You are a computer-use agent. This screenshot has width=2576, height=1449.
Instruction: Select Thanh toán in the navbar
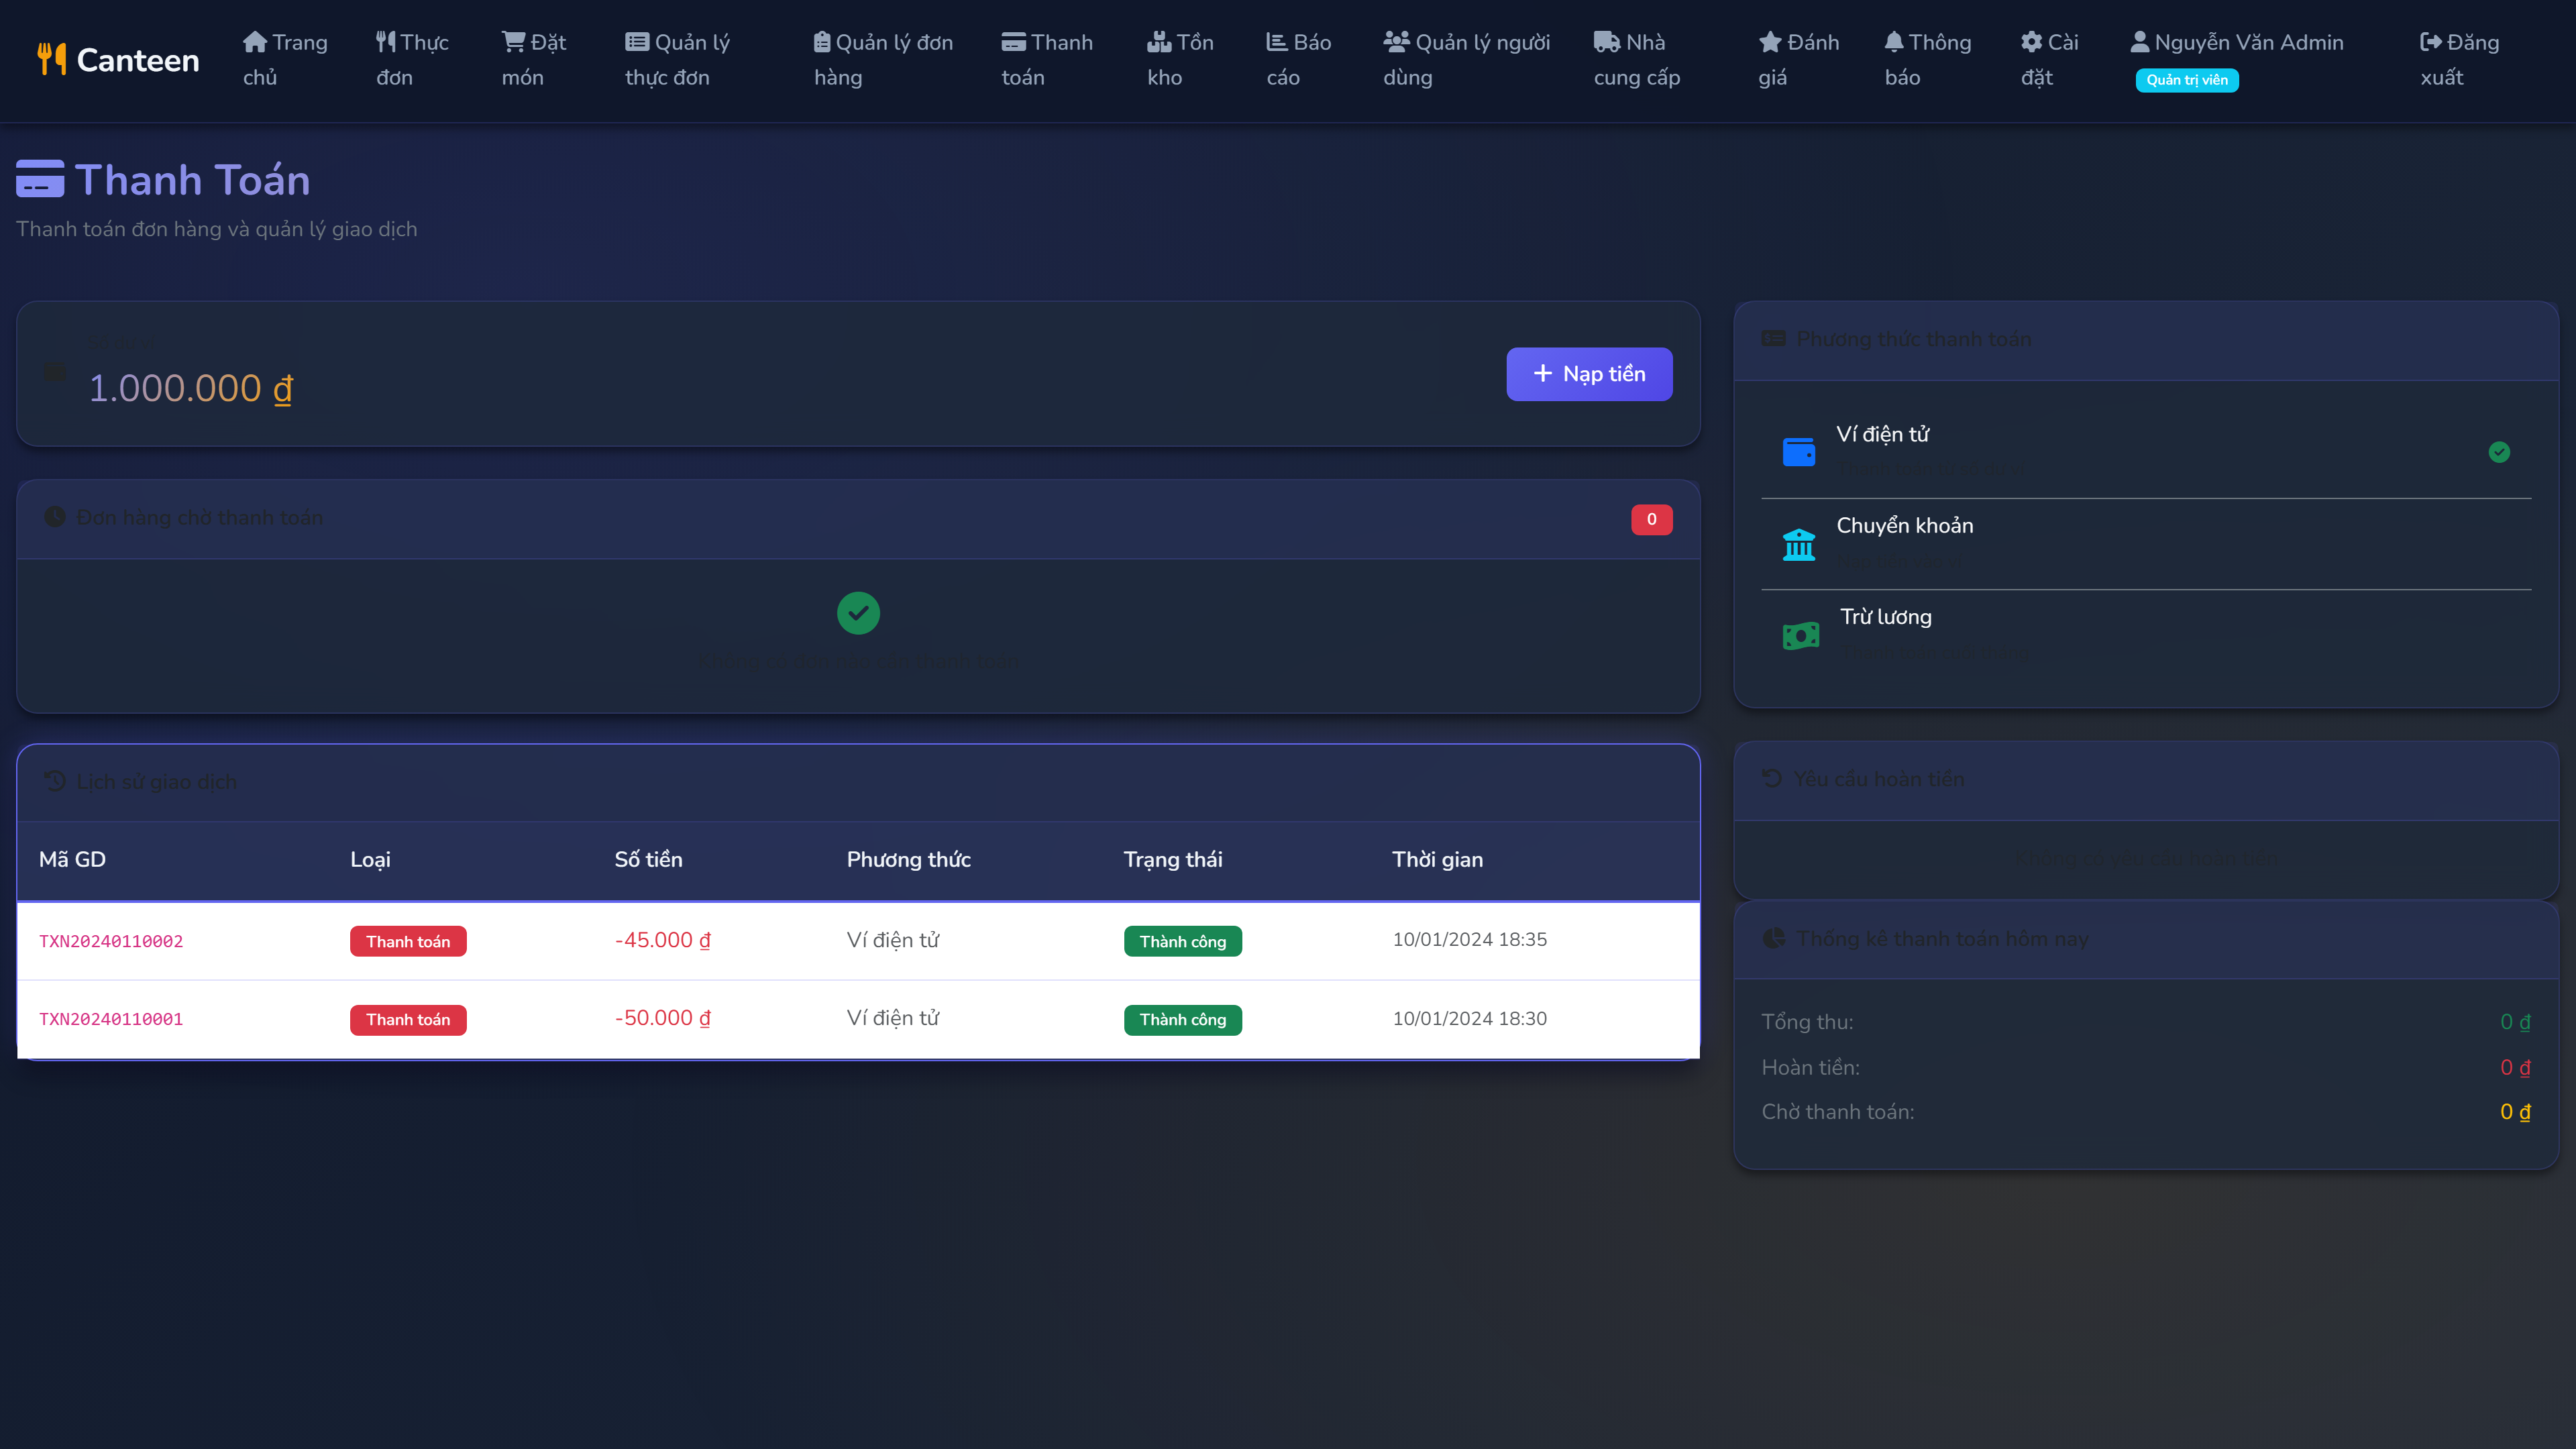pyautogui.click(x=1047, y=60)
